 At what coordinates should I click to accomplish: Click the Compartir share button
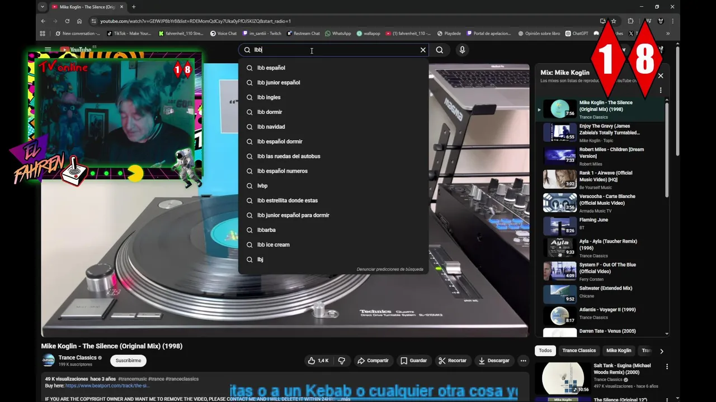click(373, 361)
